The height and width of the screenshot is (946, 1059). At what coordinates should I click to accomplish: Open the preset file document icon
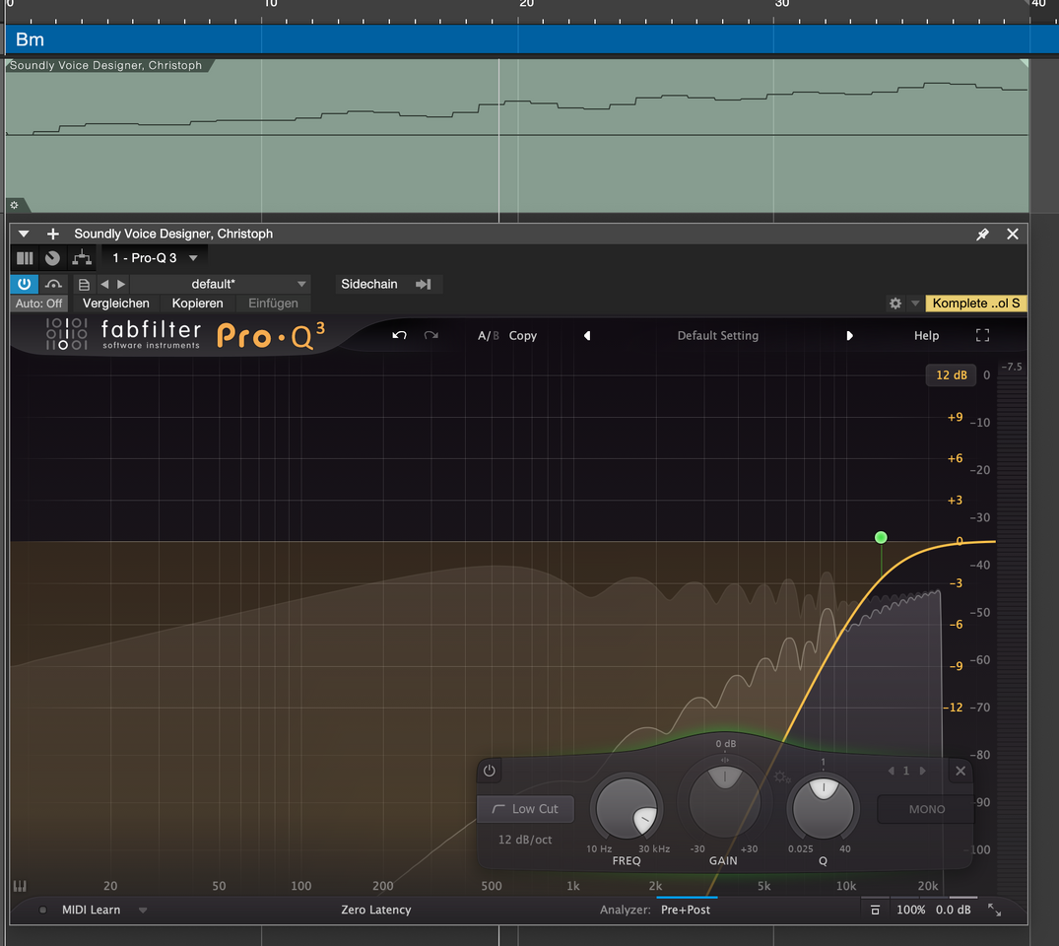click(x=84, y=285)
